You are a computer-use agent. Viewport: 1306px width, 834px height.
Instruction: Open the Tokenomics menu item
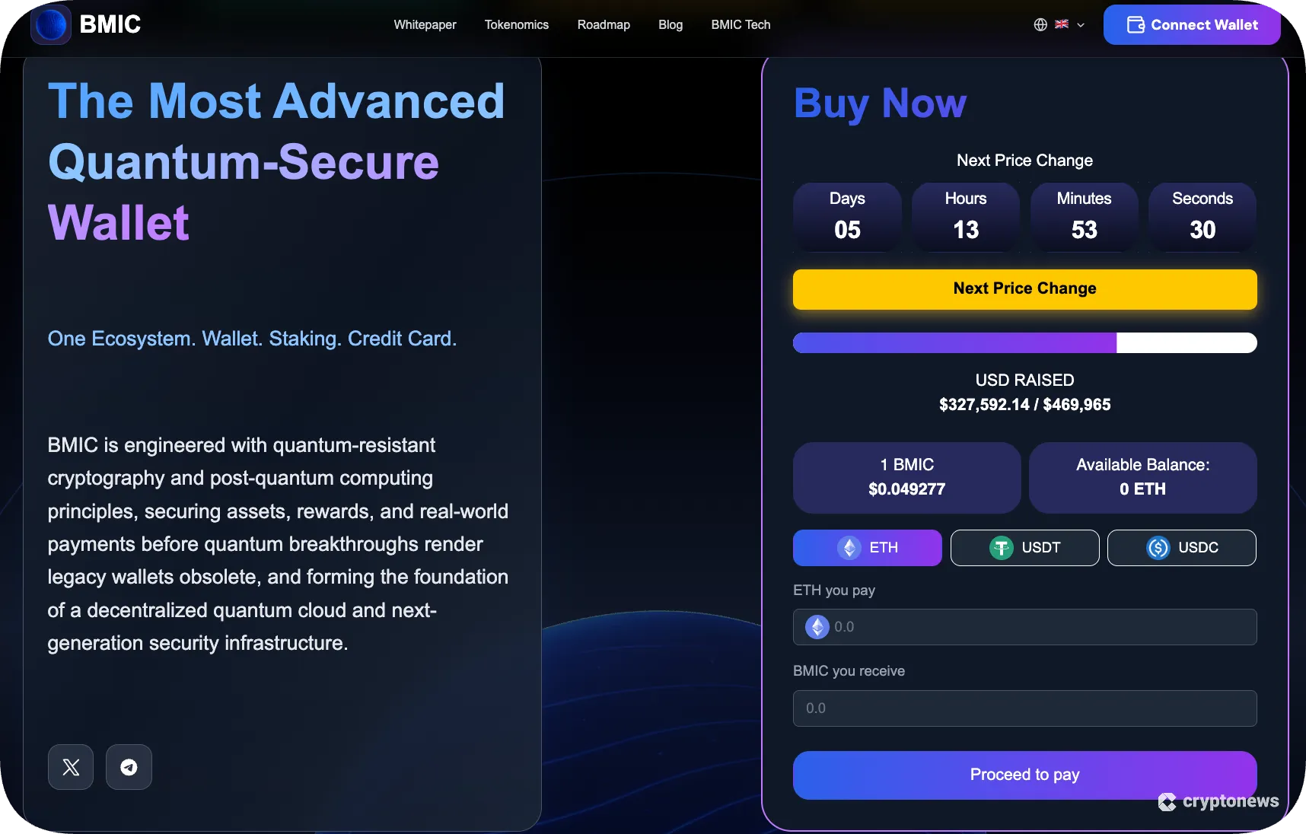click(517, 24)
